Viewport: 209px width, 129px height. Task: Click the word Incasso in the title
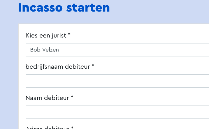tap(40, 8)
